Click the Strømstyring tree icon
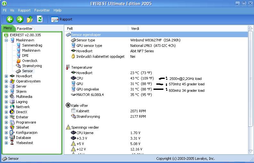This screenshot has width=254, height=163. pyautogui.click(x=18, y=66)
